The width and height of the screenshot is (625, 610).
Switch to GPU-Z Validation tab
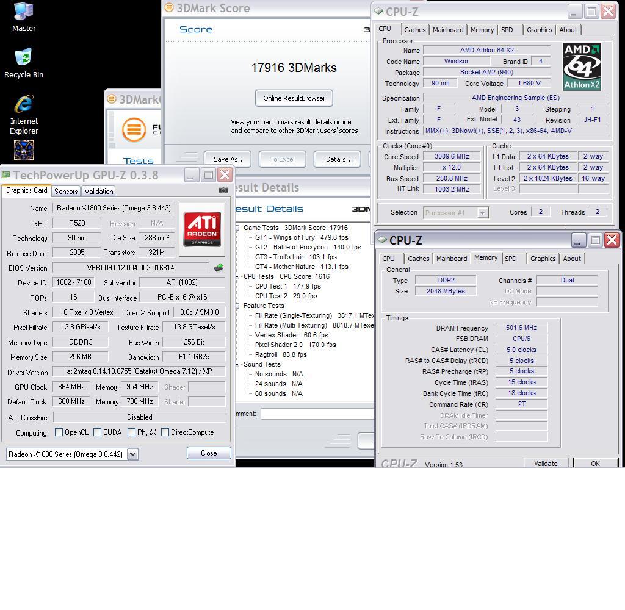99,192
